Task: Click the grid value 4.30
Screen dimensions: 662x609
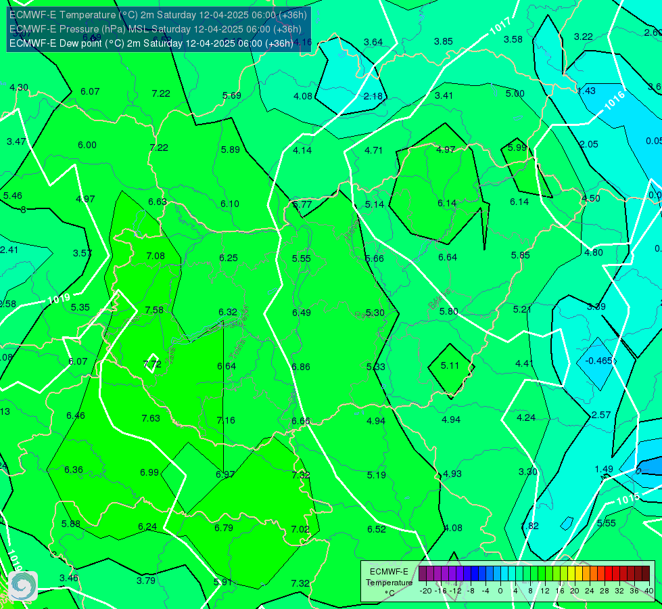Action: tap(18, 87)
